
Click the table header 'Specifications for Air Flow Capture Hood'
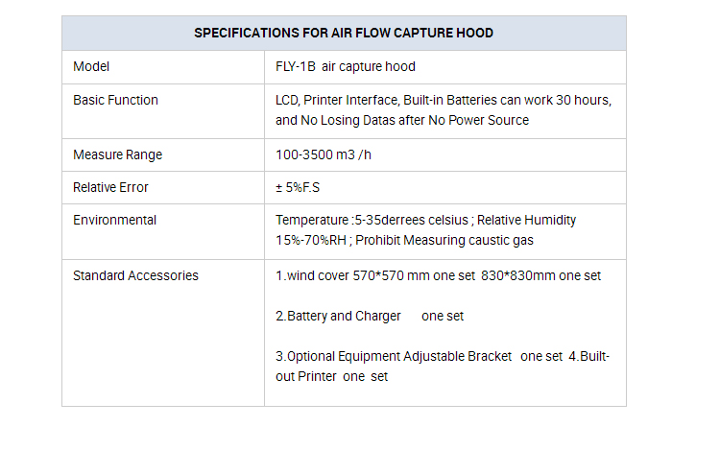pos(344,33)
